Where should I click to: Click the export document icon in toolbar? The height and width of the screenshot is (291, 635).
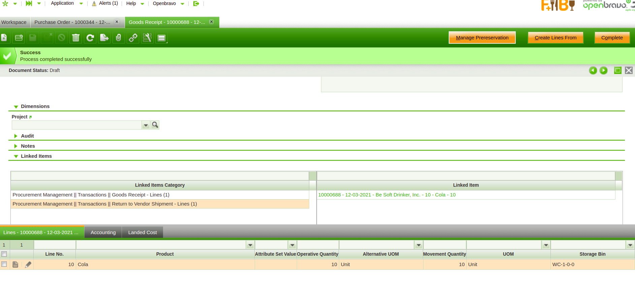(104, 38)
